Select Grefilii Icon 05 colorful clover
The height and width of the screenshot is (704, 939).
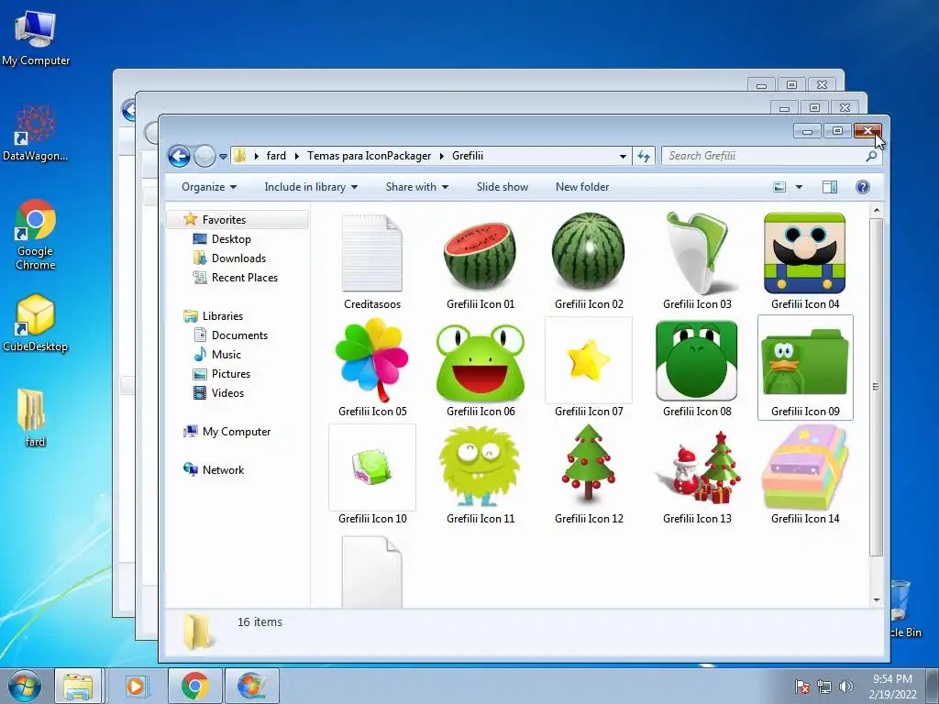coord(372,368)
